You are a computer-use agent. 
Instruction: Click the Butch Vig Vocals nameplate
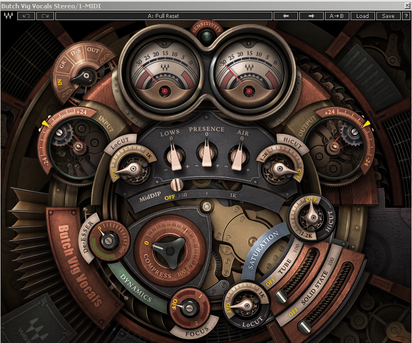point(79,265)
